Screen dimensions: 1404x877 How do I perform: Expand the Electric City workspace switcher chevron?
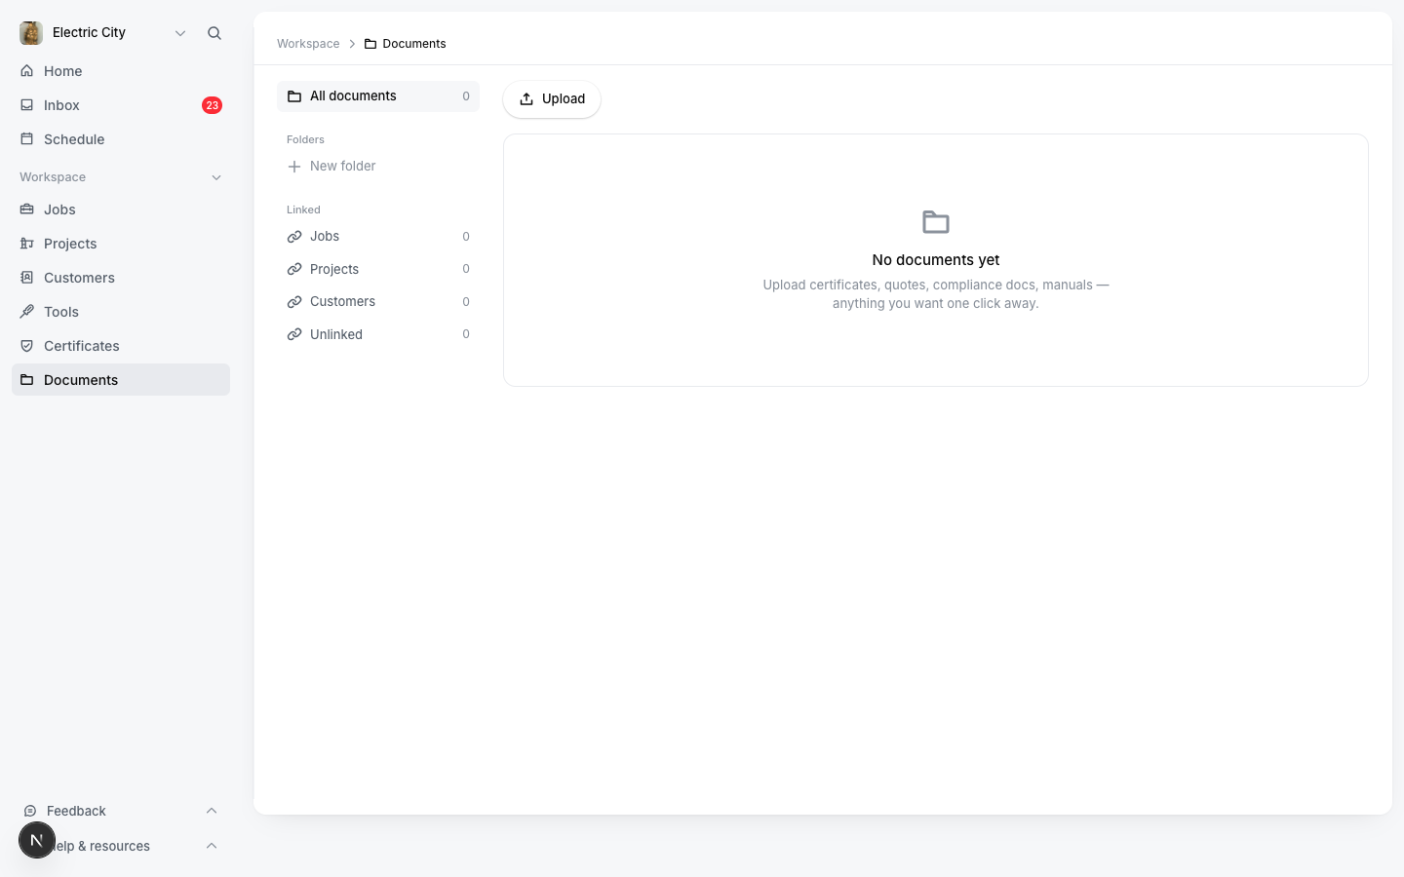point(180,33)
